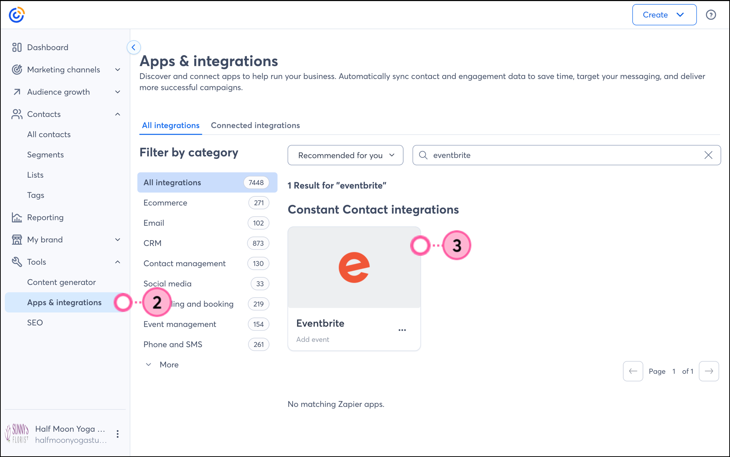
Task: Expand the Audience growth chevron
Action: 118,92
